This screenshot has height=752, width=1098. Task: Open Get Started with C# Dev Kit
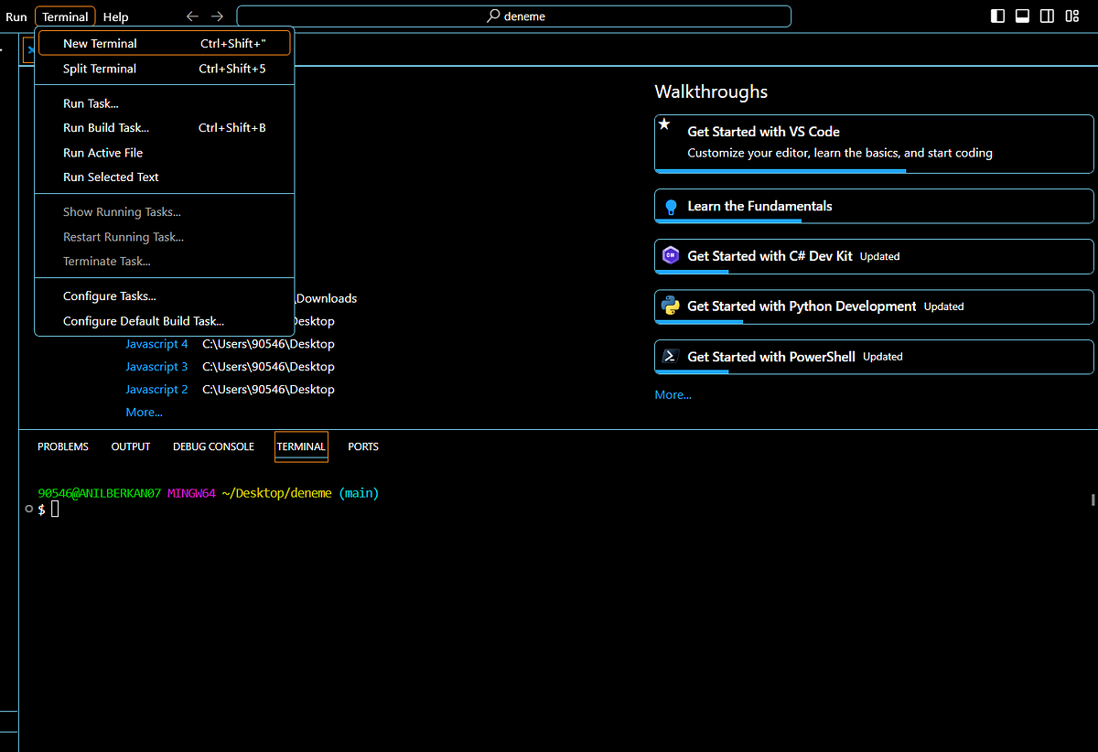click(874, 256)
